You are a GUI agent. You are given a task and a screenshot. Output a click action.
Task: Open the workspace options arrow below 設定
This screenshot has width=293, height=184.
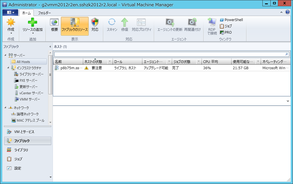(x=50, y=177)
